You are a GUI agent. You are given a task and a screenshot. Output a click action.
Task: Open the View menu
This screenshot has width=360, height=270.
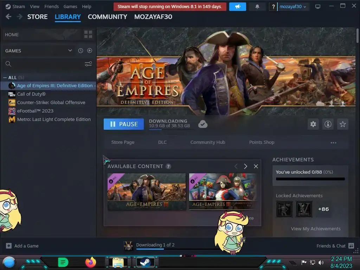[35, 6]
